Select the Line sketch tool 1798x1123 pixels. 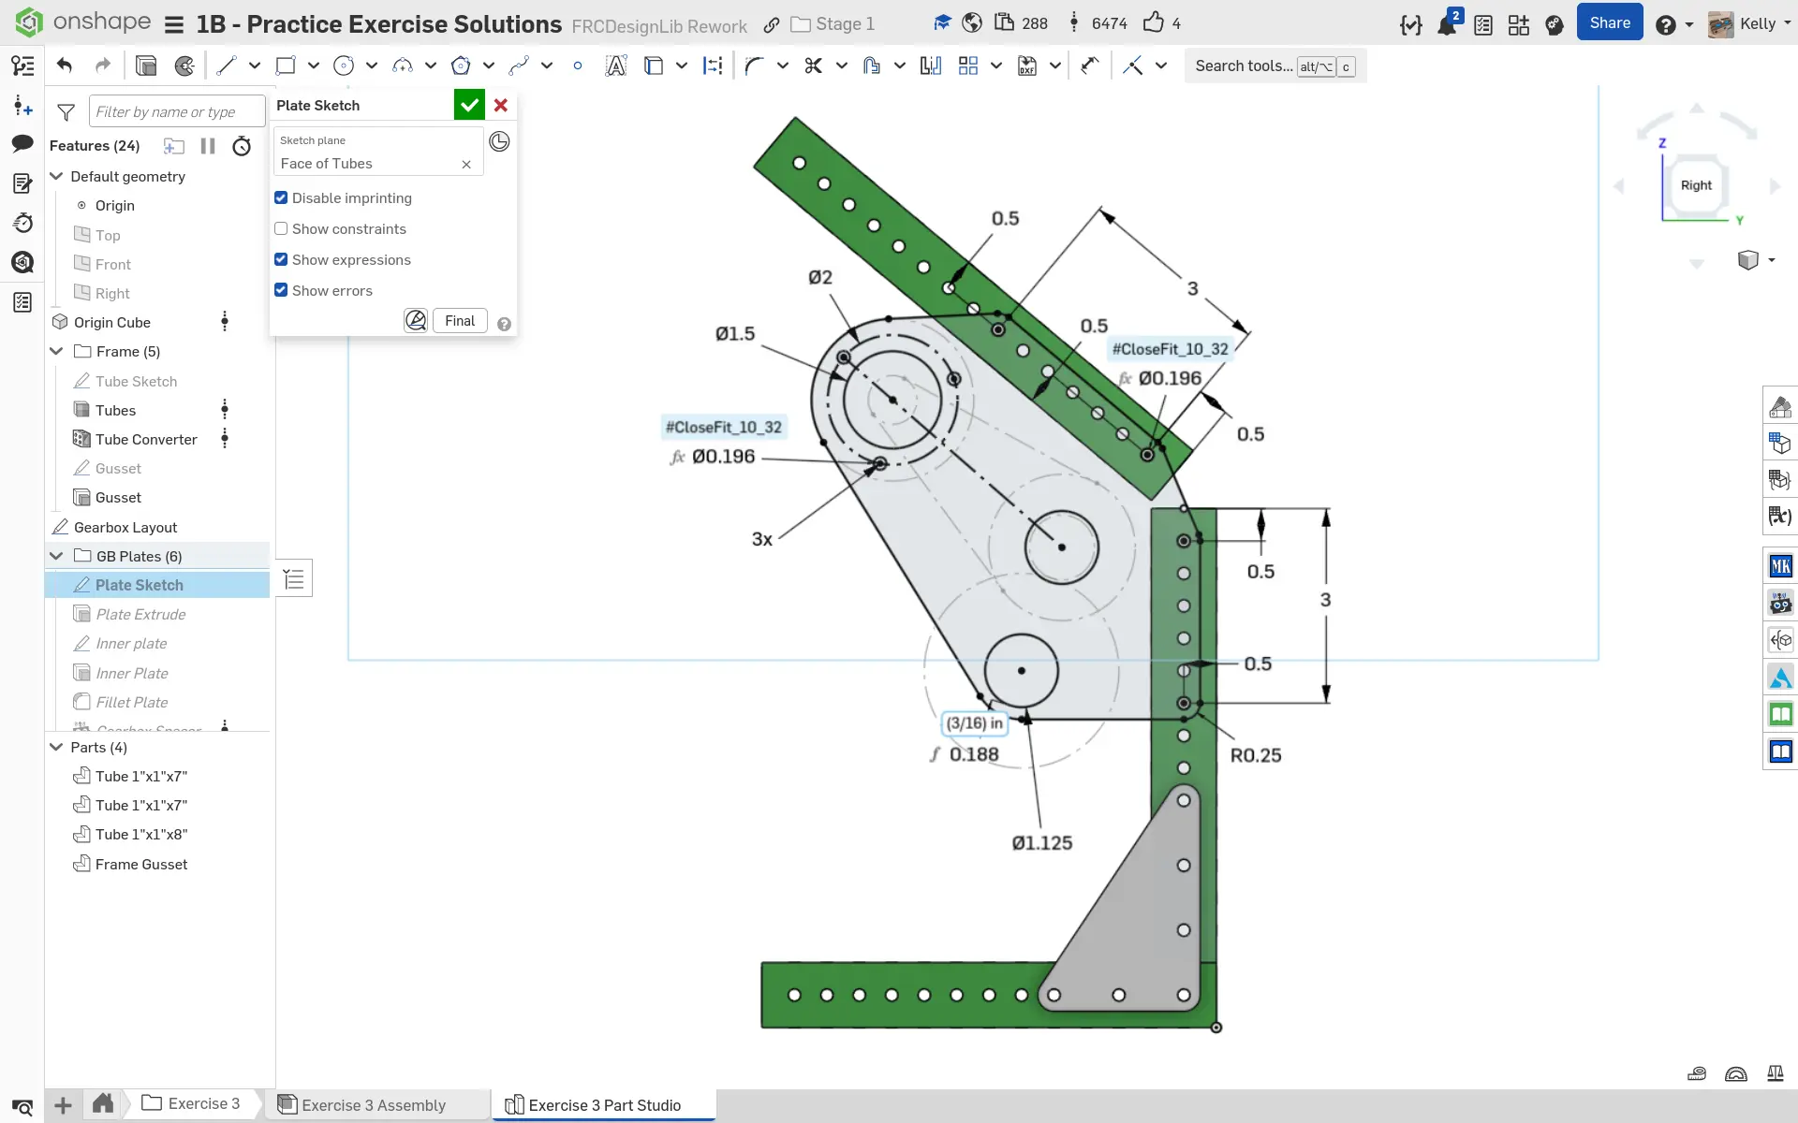pyautogui.click(x=226, y=66)
